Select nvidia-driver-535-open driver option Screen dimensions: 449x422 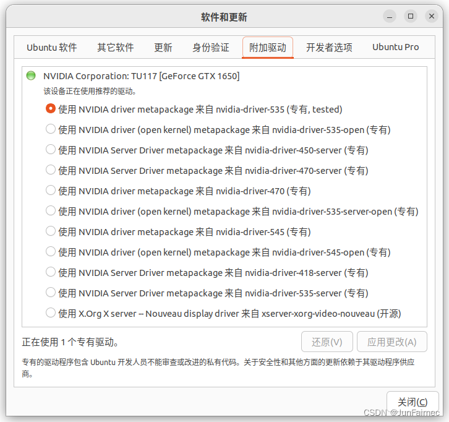click(x=51, y=129)
